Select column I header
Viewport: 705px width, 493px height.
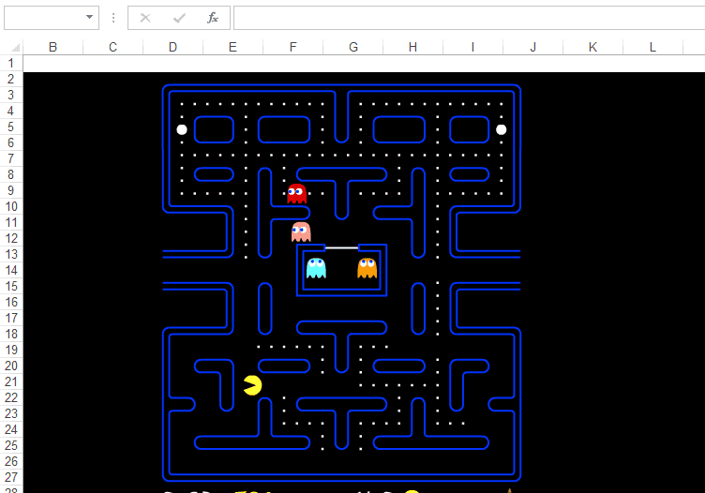[x=473, y=47]
